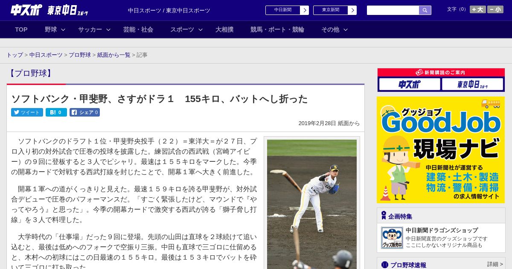Image resolution: width=512 pixels, height=269 pixels.
Task: Open 競馬・ボート・競輪 navigation item
Action: (x=277, y=29)
